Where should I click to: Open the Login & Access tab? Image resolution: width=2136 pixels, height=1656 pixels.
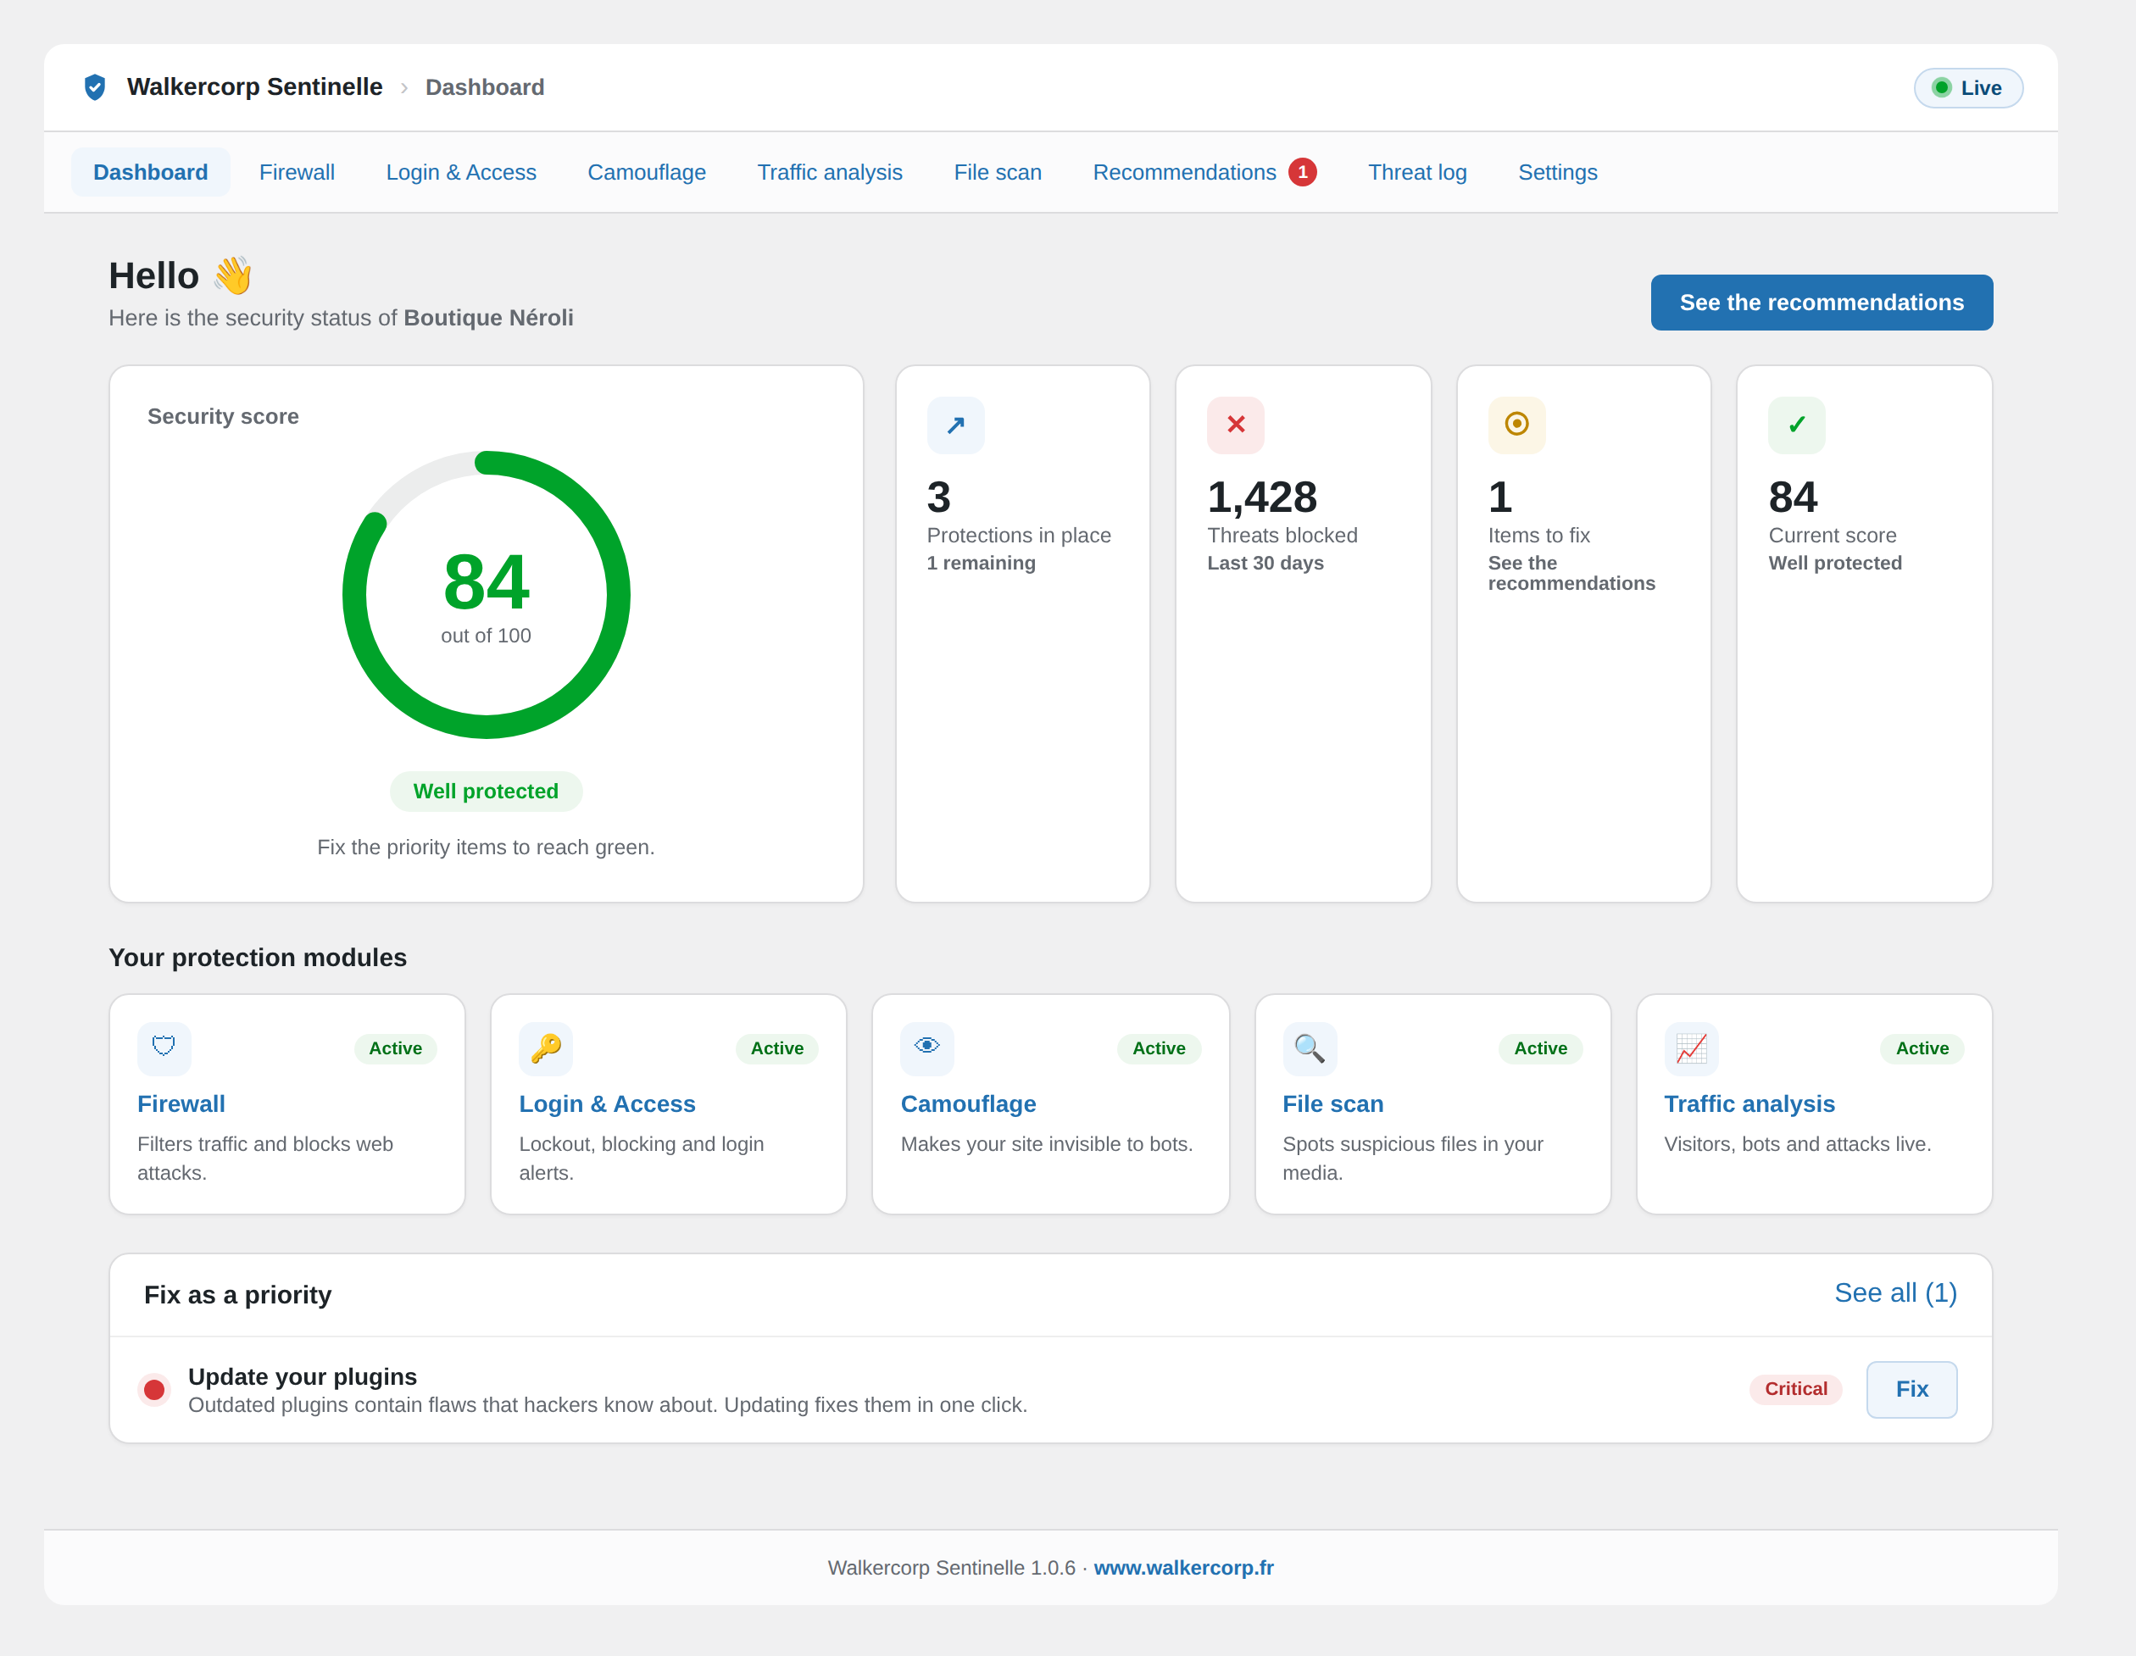pos(460,172)
